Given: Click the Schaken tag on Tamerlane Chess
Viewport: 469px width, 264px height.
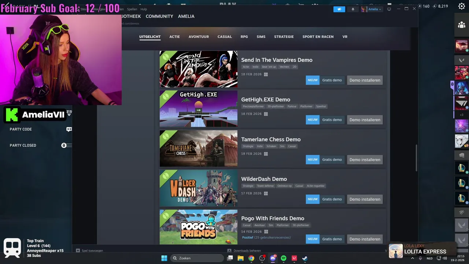Looking at the screenshot, I should (x=272, y=146).
